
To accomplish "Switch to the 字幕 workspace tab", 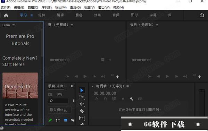I will 153,15.
